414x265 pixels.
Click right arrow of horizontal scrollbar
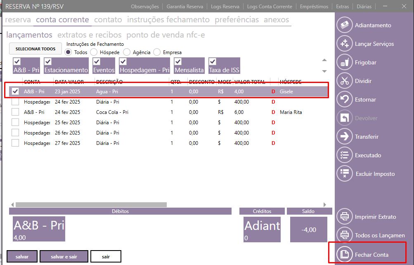click(325, 204)
